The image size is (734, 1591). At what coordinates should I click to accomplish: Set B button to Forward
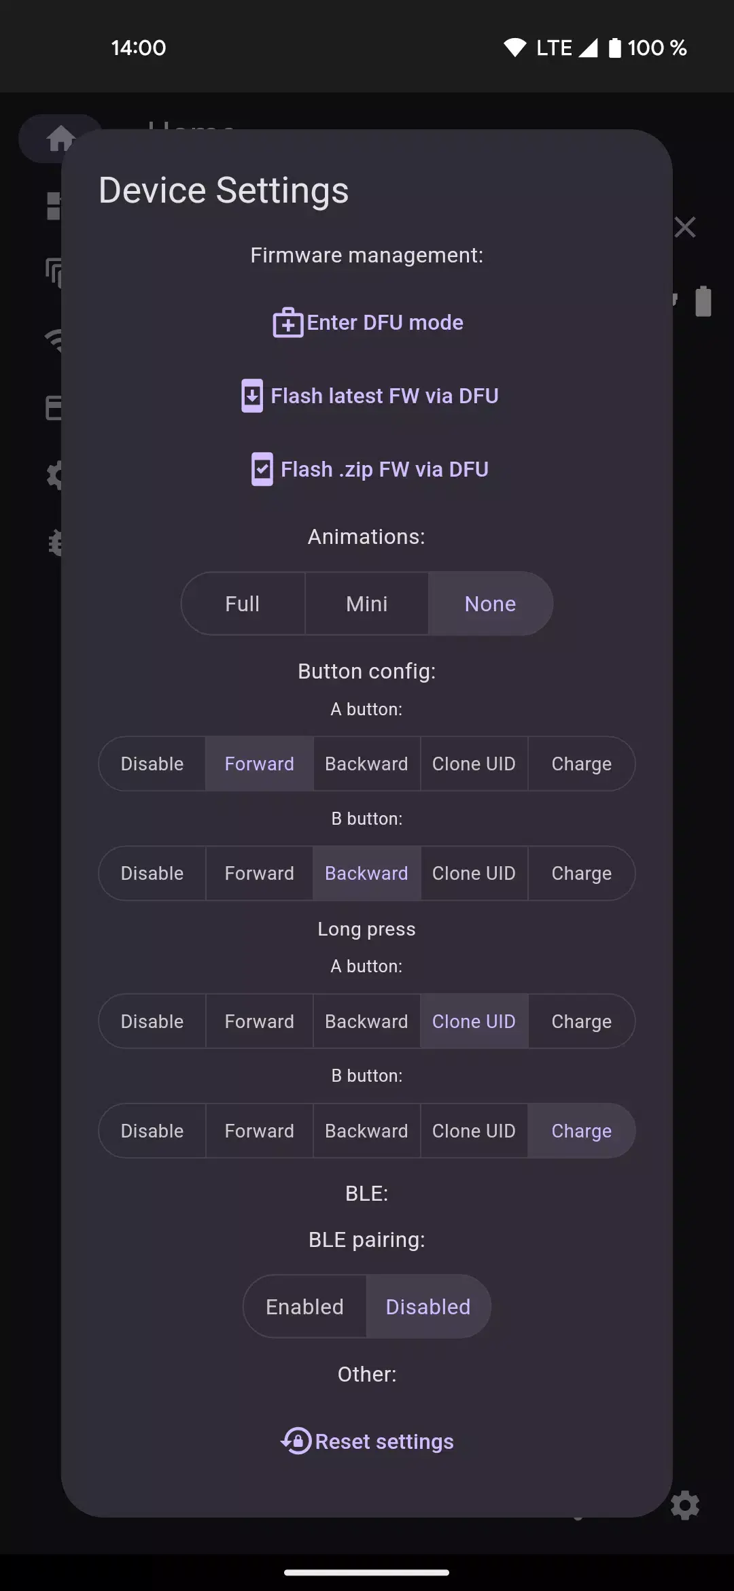click(x=259, y=873)
